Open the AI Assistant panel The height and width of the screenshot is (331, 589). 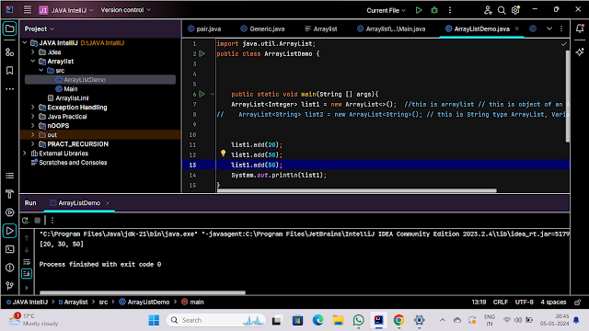(580, 52)
